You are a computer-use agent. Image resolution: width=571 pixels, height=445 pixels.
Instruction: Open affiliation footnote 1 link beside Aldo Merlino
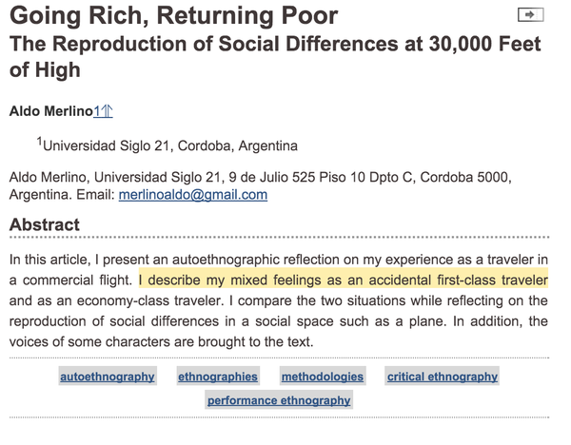[97, 111]
